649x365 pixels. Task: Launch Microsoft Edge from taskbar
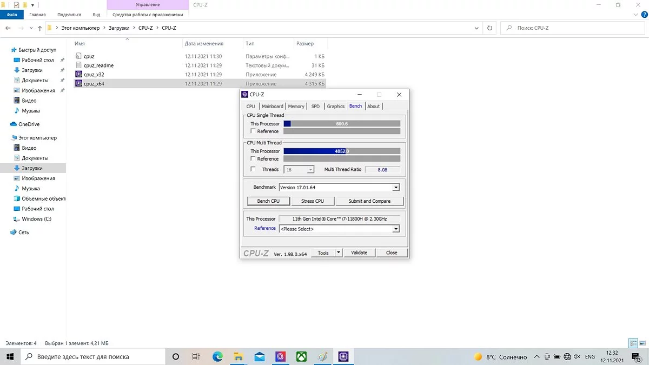point(217,357)
